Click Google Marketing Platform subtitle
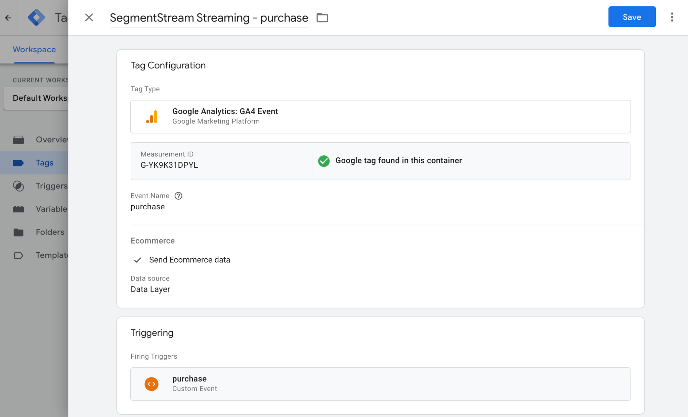 click(216, 121)
